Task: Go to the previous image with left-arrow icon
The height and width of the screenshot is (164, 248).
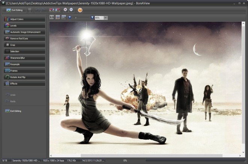Action: 52,10
